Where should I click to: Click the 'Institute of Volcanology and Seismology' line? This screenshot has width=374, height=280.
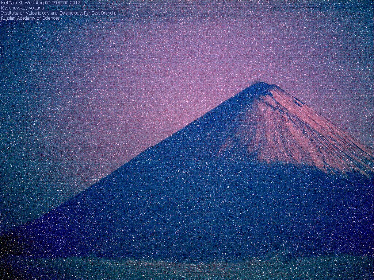pyautogui.click(x=59, y=13)
